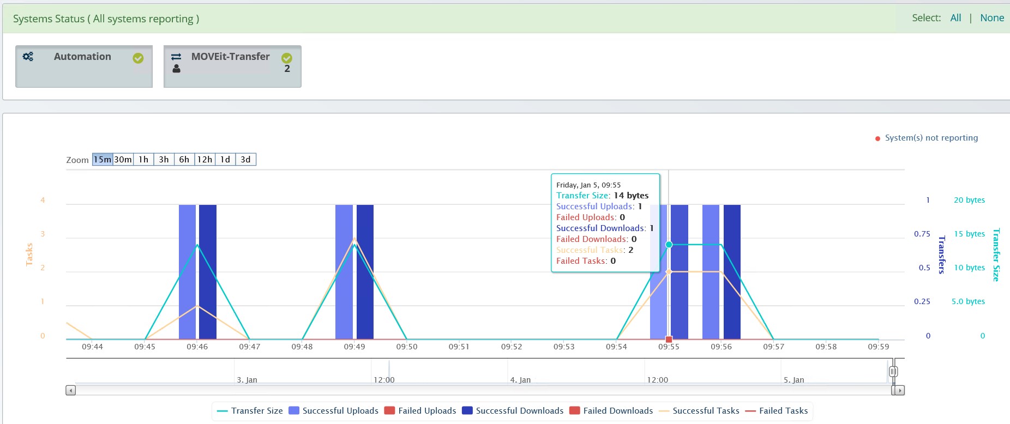This screenshot has width=1010, height=424.
Task: Select the Automation system tile
Action: coord(84,66)
